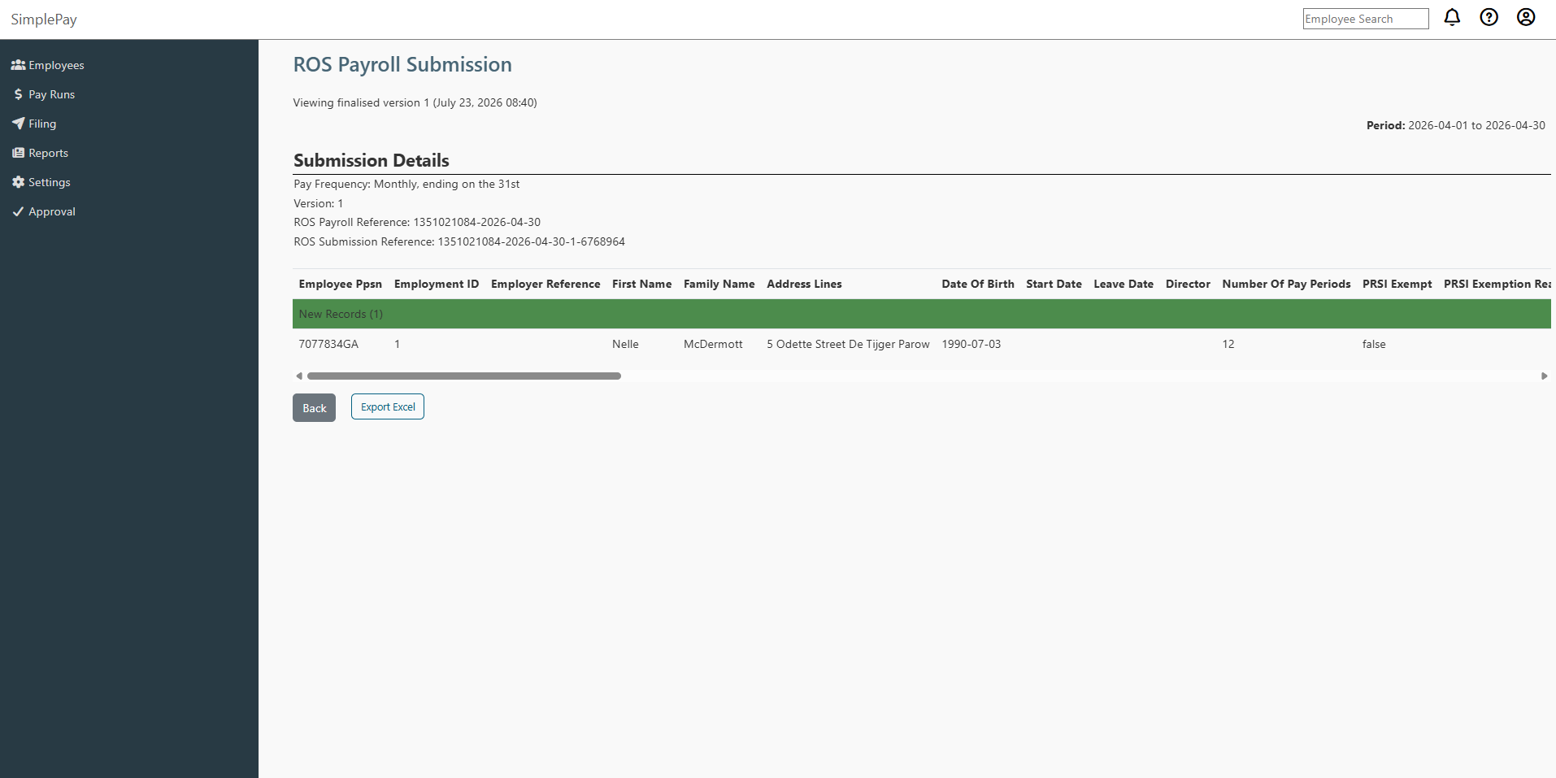Image resolution: width=1556 pixels, height=778 pixels.
Task: Focus the Employee Search field
Action: tap(1366, 19)
